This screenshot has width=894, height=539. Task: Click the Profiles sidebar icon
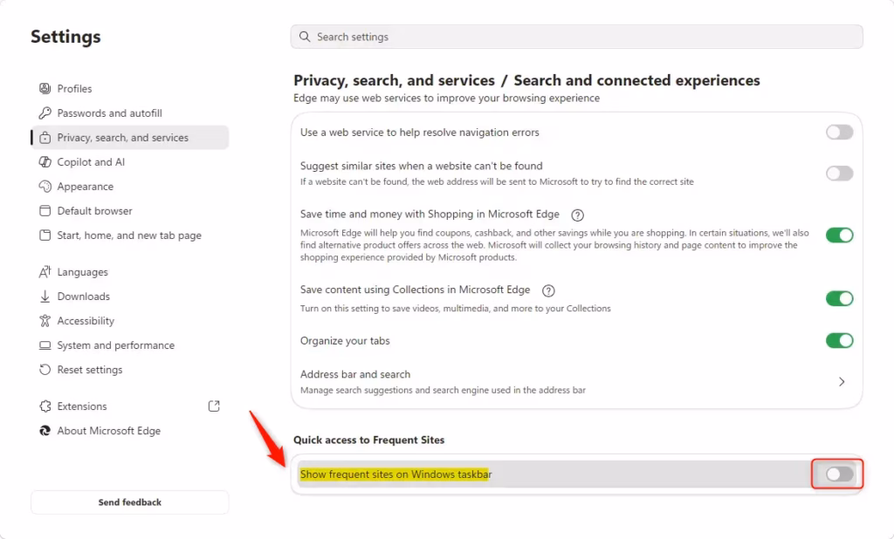tap(45, 88)
